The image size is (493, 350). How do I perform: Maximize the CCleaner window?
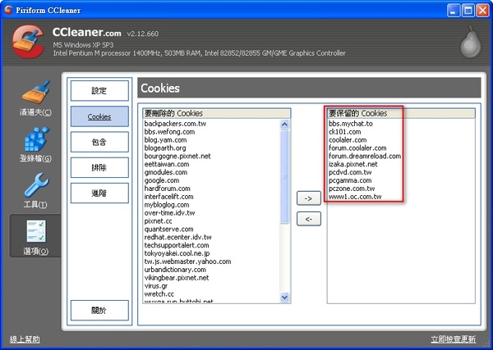[x=468, y=11]
